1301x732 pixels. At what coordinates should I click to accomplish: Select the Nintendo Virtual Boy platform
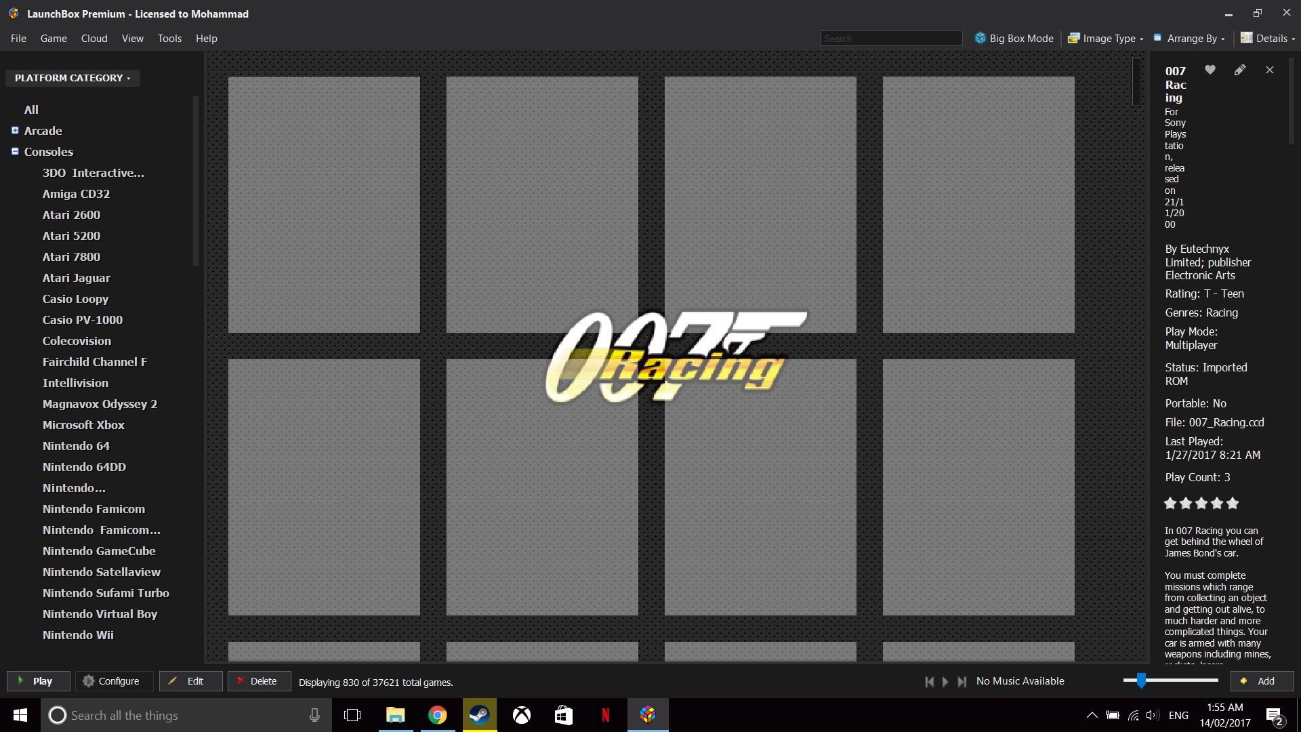(x=100, y=614)
